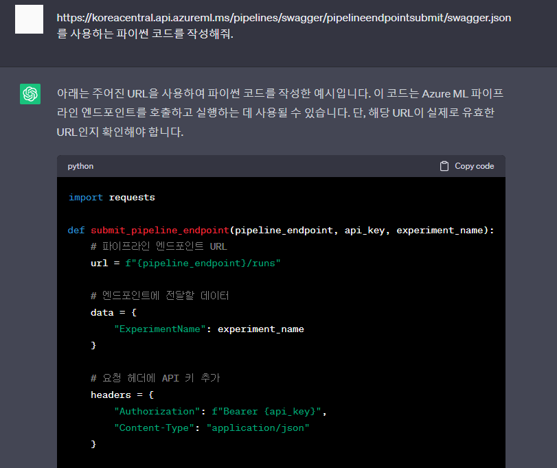The image size is (557, 468).
Task: Click the response sentence starting '아래는 주어진 URL을'
Action: pos(214,94)
